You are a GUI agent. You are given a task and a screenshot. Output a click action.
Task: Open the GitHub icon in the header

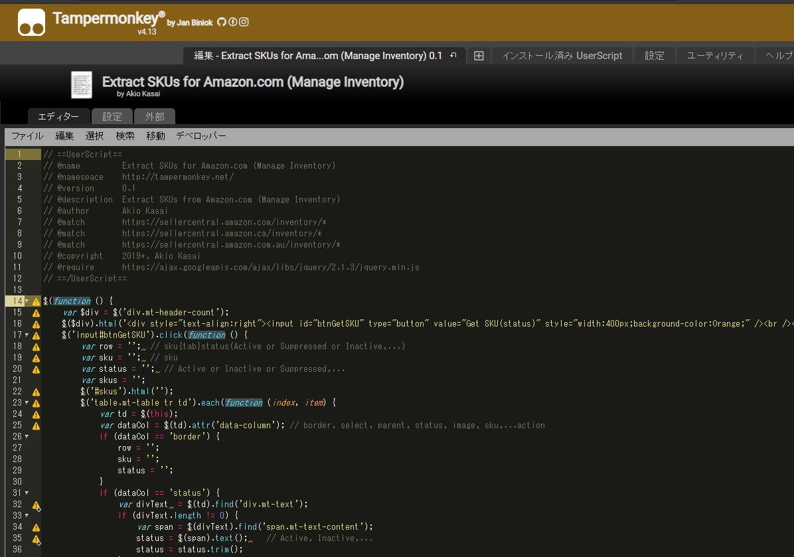(x=222, y=22)
